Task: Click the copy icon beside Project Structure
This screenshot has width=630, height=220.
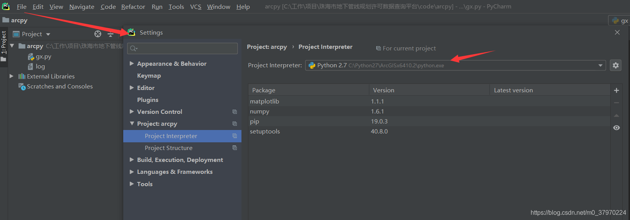Action: pos(235,148)
